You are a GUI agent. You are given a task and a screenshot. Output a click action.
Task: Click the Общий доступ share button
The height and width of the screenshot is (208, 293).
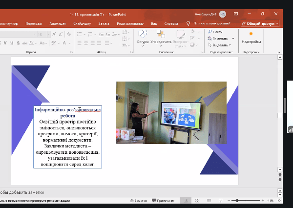pyautogui.click(x=260, y=23)
